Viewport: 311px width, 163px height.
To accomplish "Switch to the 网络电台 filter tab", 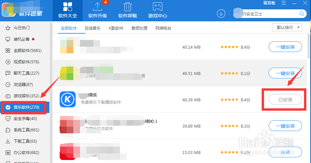I will click(163, 28).
